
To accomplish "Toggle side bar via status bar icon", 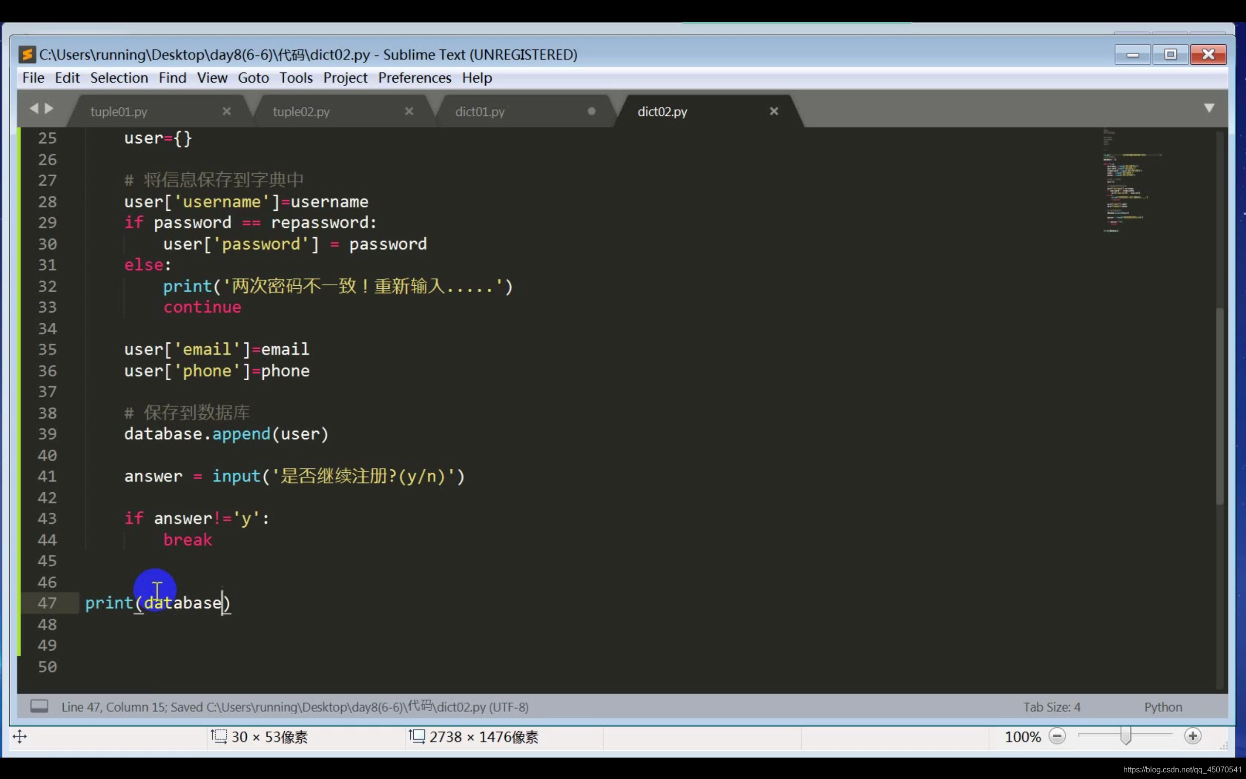I will pos(39,706).
